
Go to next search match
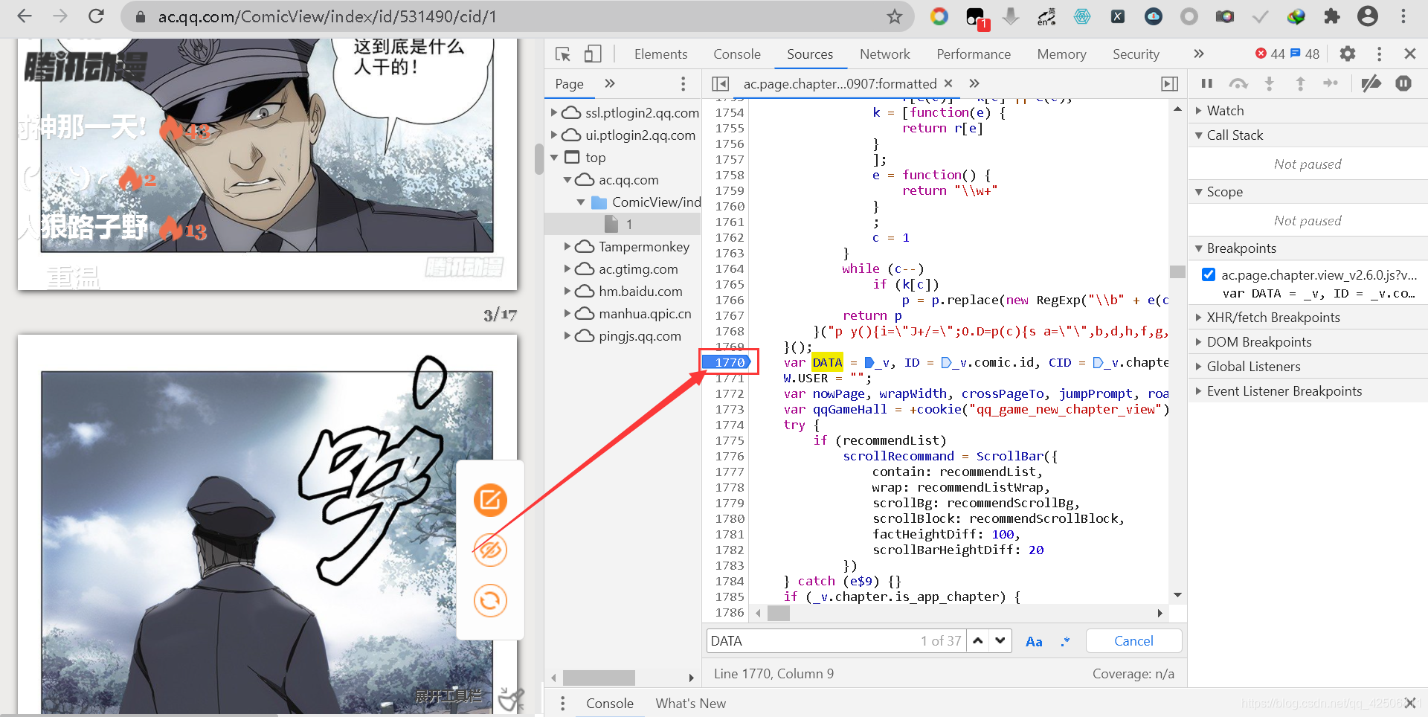click(x=1000, y=640)
